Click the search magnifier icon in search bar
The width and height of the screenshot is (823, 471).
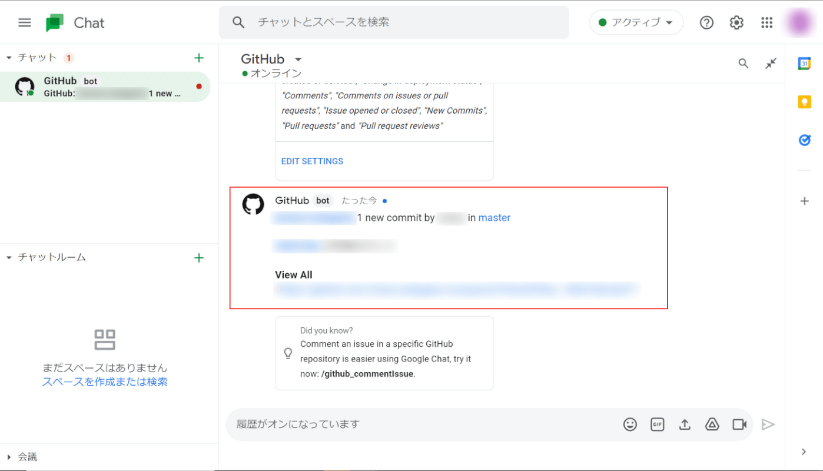click(238, 22)
